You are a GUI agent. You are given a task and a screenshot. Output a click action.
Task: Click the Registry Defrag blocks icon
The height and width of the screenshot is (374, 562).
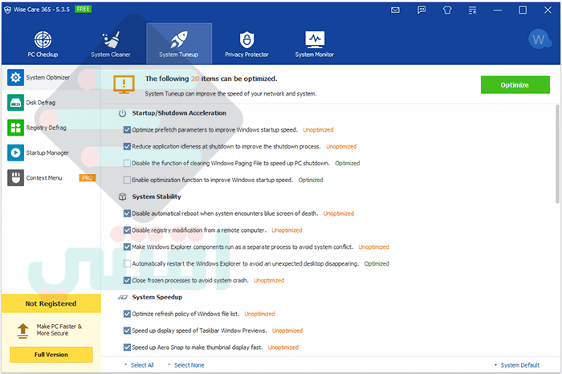[15, 128]
